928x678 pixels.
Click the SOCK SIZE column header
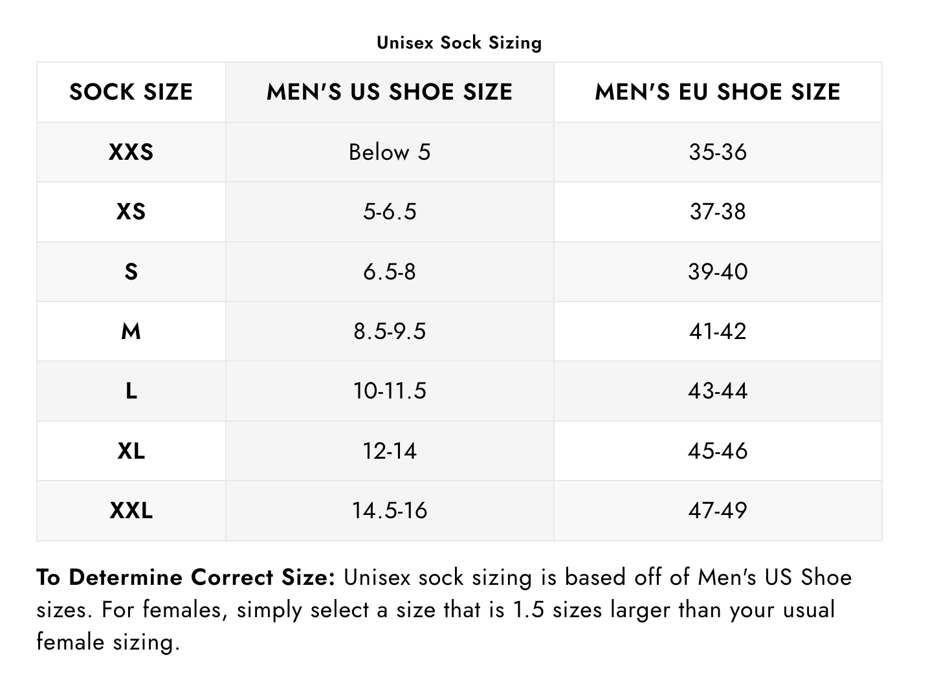tap(131, 92)
